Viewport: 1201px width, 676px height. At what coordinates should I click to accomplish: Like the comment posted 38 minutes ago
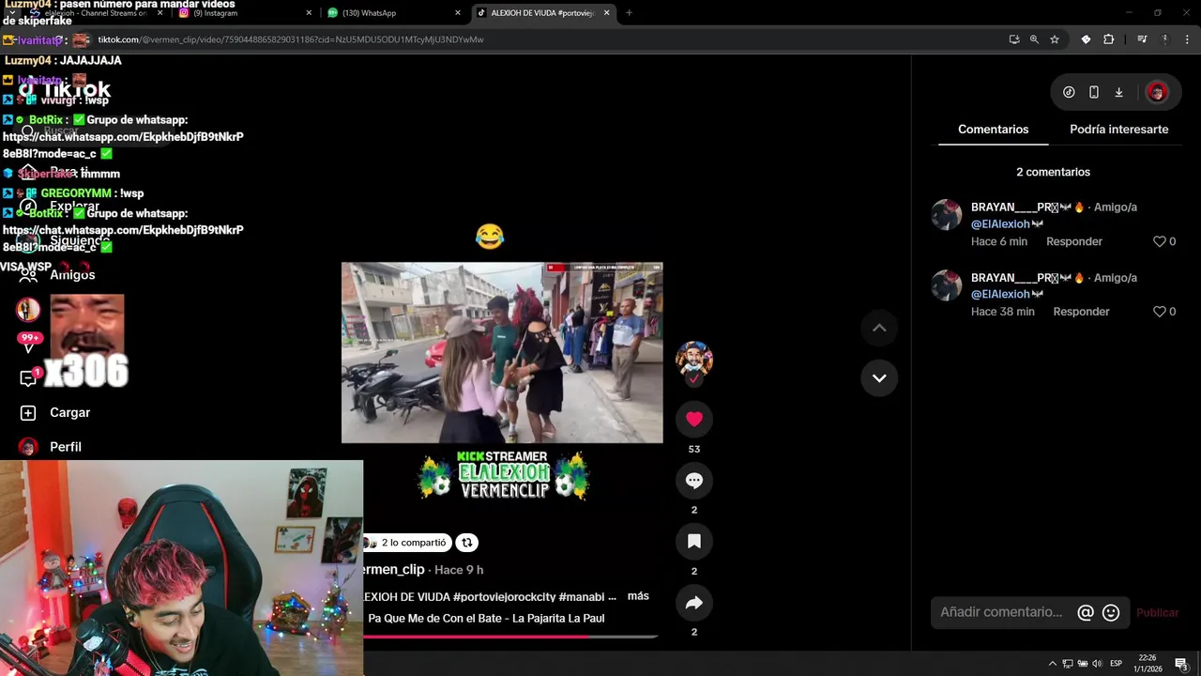click(x=1160, y=312)
